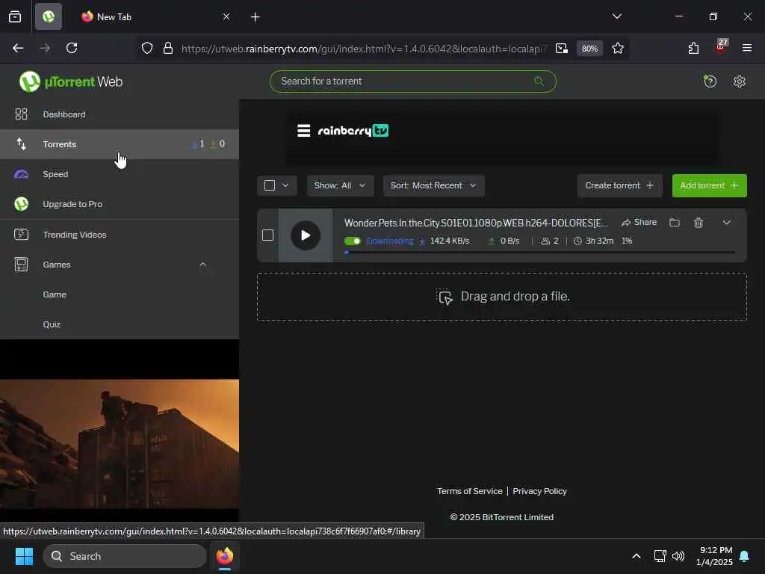The height and width of the screenshot is (574, 765).
Task: Tick the select-all torrents checkbox
Action: click(x=269, y=185)
